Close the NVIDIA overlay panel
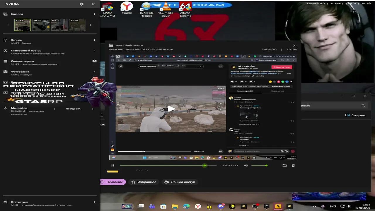 [93, 4]
